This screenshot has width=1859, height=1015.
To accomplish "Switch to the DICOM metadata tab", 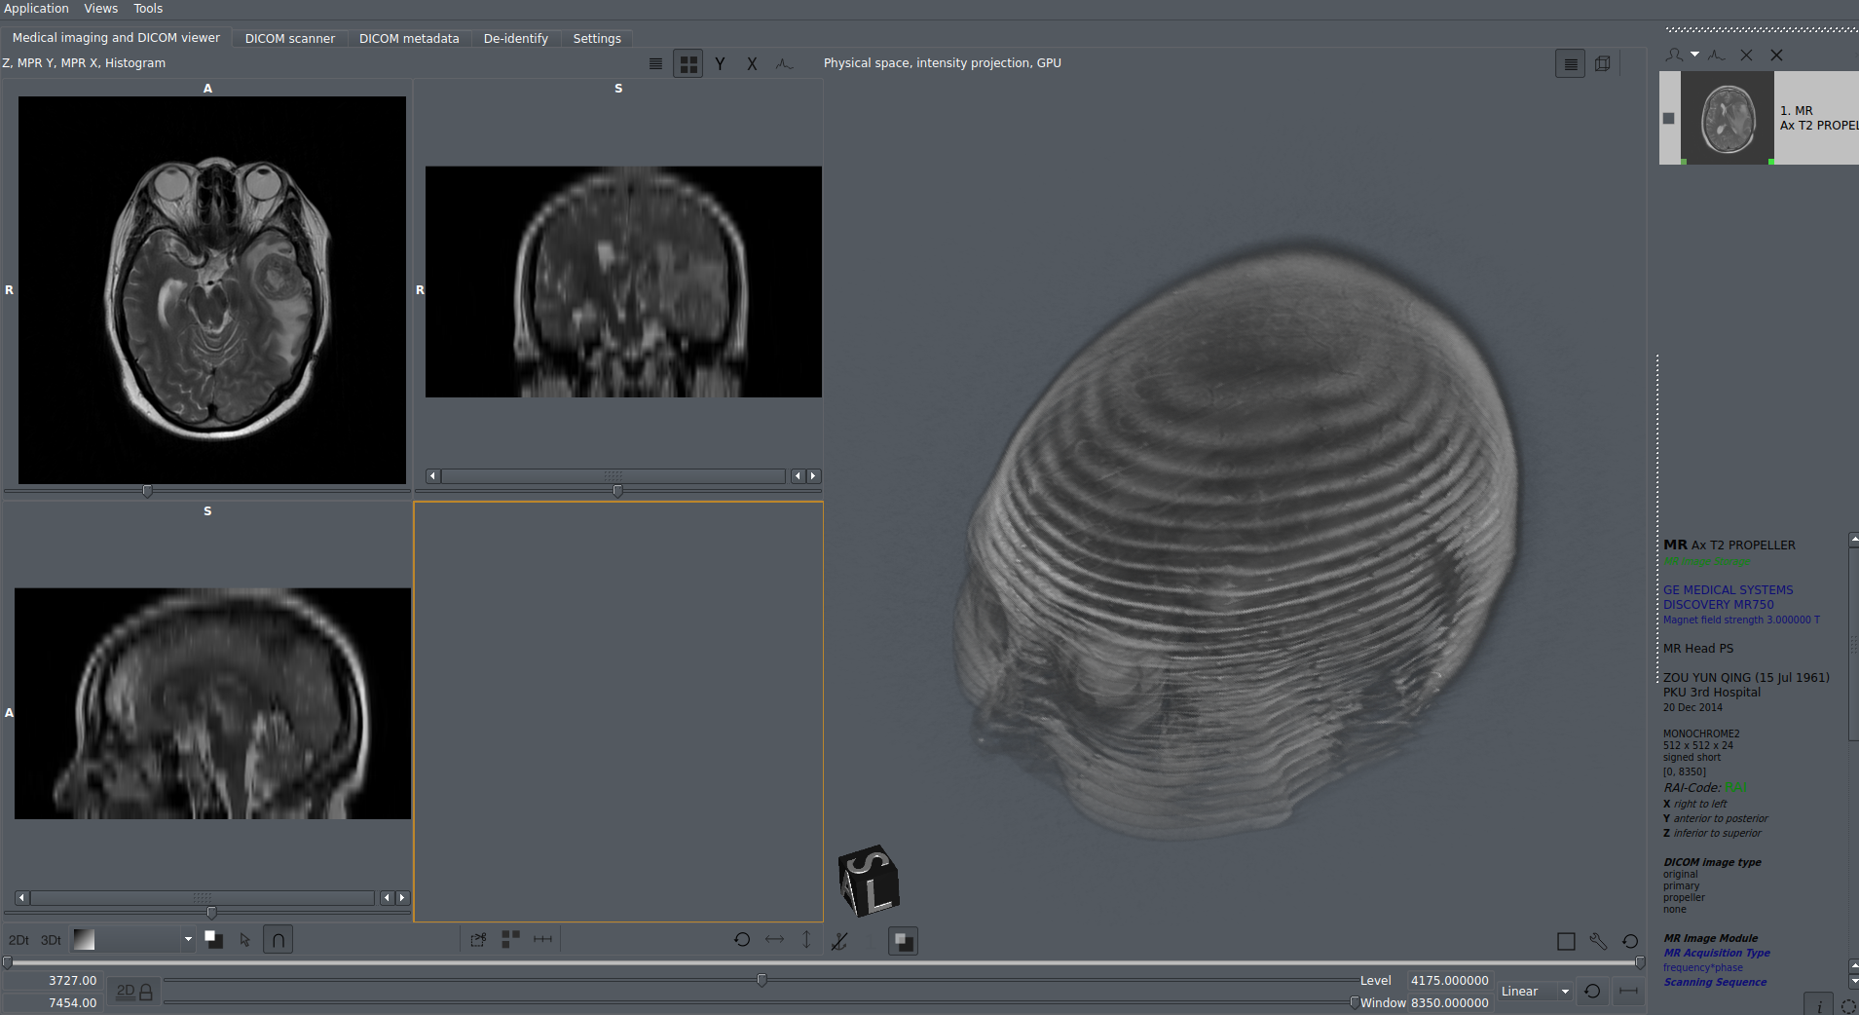I will [x=409, y=39].
